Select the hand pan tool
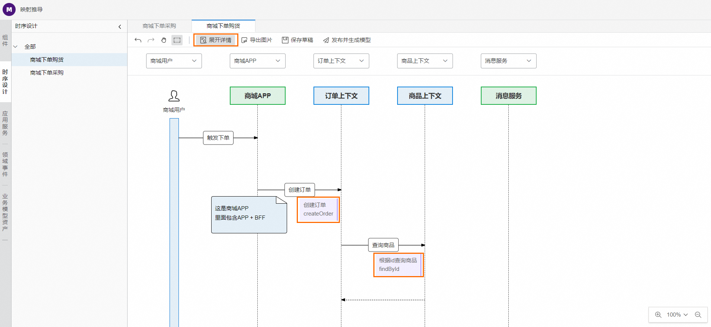The width and height of the screenshot is (711, 327). tap(164, 40)
